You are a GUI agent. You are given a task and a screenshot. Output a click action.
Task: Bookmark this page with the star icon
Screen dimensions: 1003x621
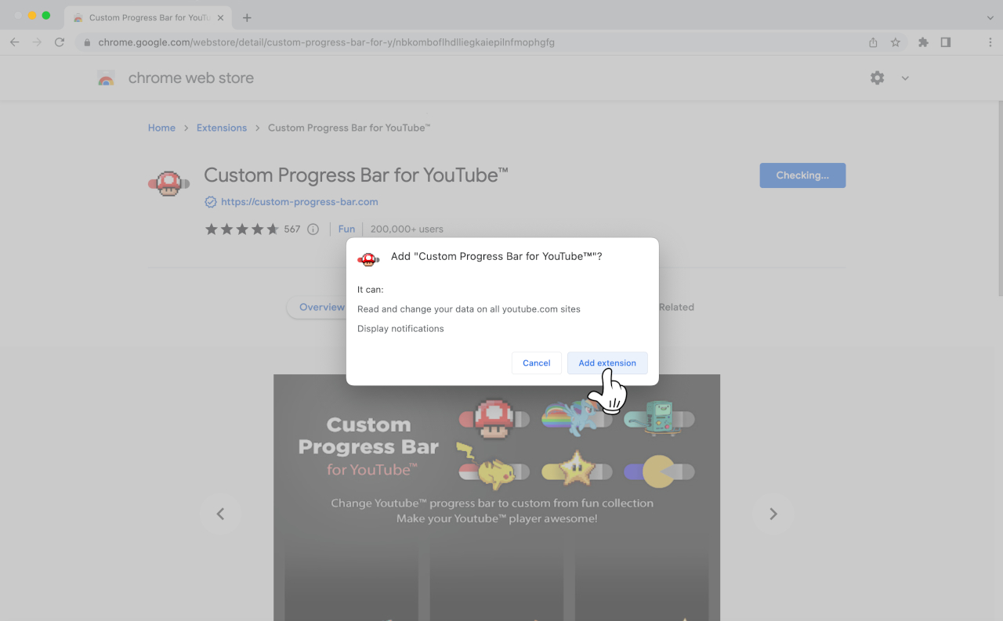(896, 42)
